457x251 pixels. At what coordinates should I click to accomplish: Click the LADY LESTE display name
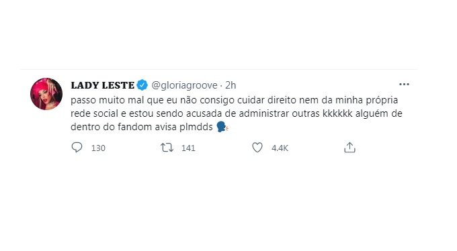pyautogui.click(x=103, y=85)
